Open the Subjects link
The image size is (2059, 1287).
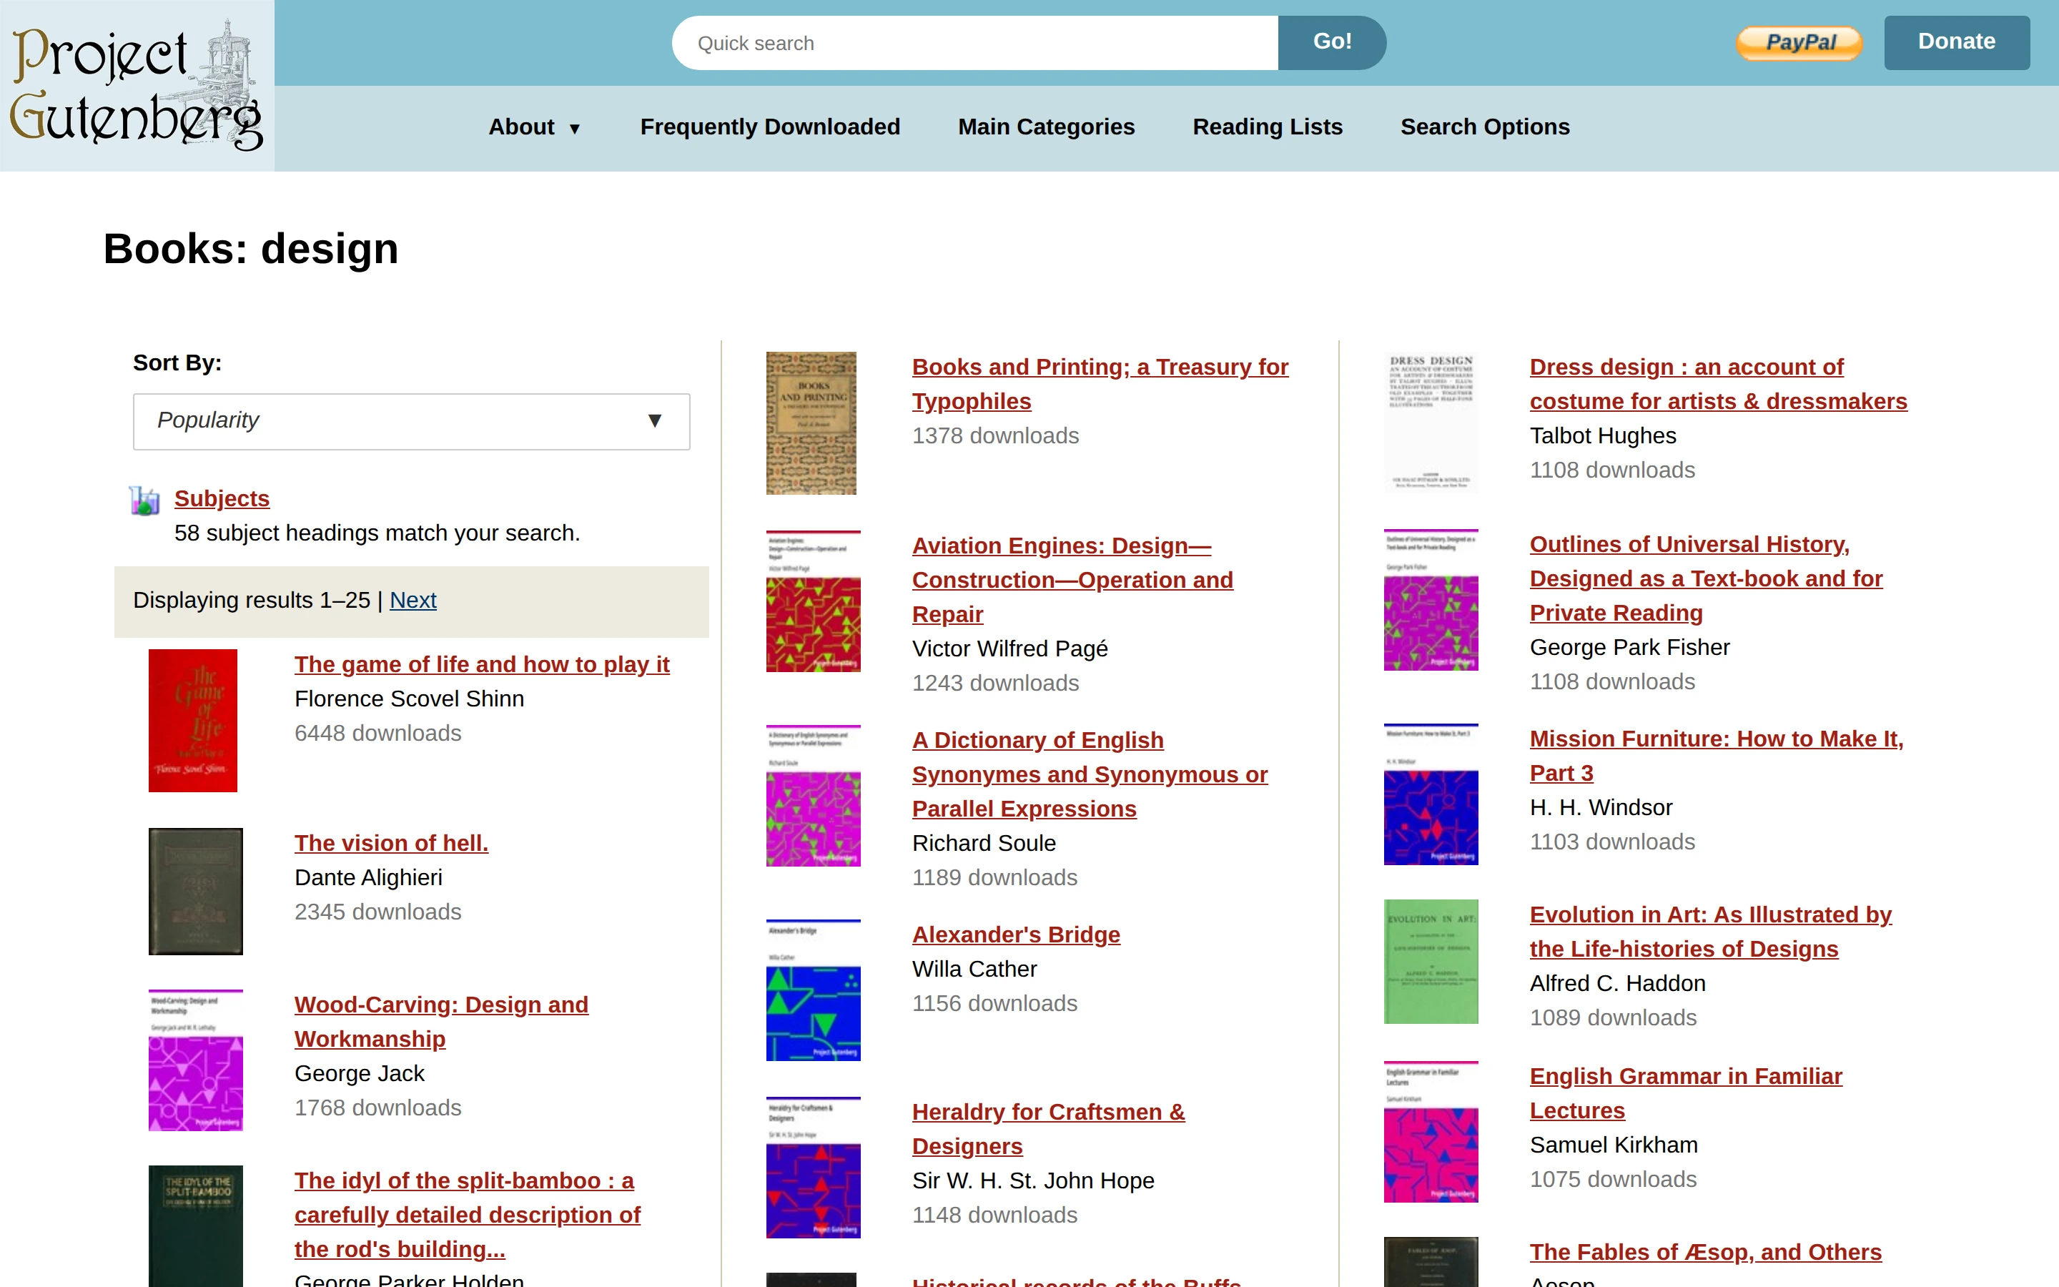pos(221,499)
